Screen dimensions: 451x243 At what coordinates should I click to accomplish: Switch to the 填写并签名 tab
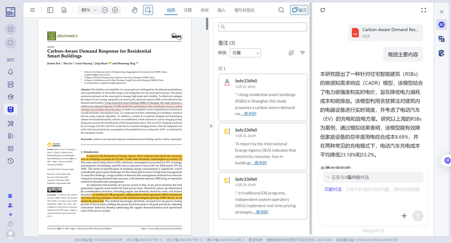tap(244, 10)
